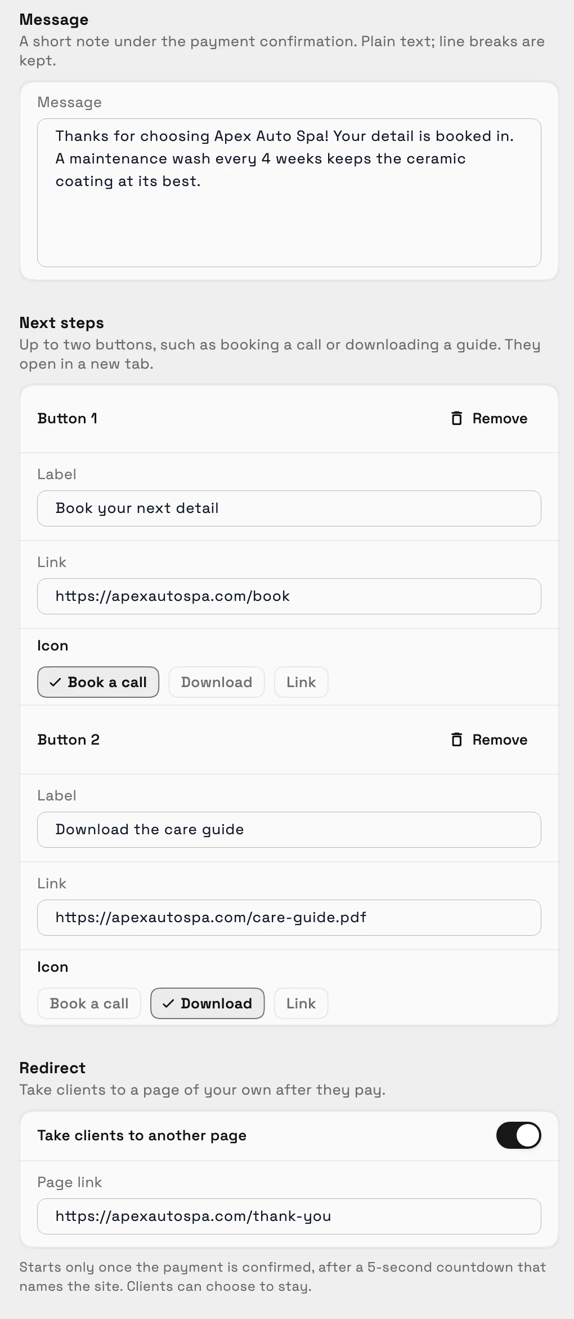Focus Button 2 Label 'Download the care guide'
574x1319 pixels.
(x=289, y=830)
